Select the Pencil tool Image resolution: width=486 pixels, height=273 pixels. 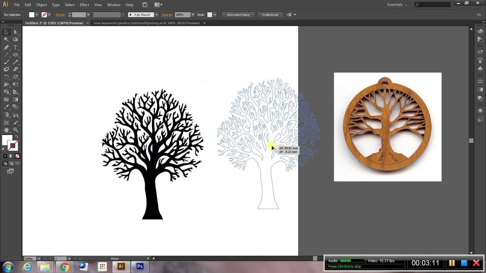[x=16, y=62]
